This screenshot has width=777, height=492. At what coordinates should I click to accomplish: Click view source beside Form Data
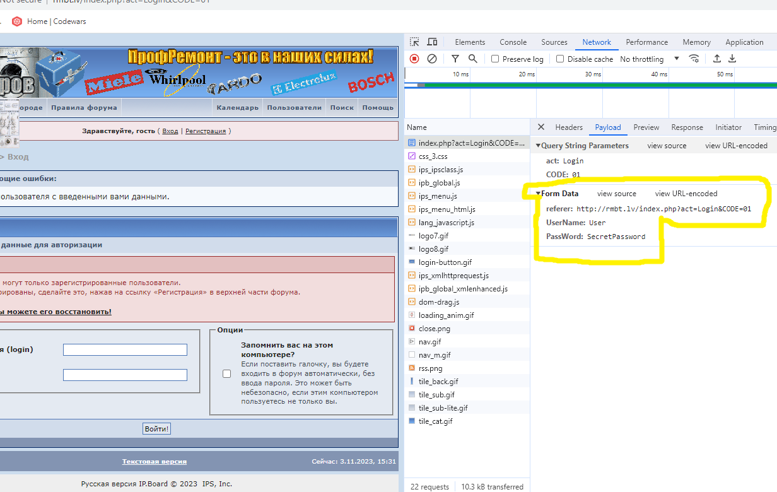(x=617, y=194)
